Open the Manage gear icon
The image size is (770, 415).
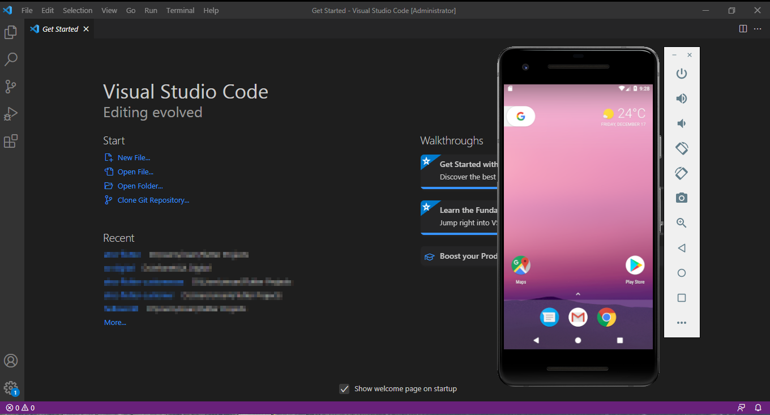tap(11, 388)
